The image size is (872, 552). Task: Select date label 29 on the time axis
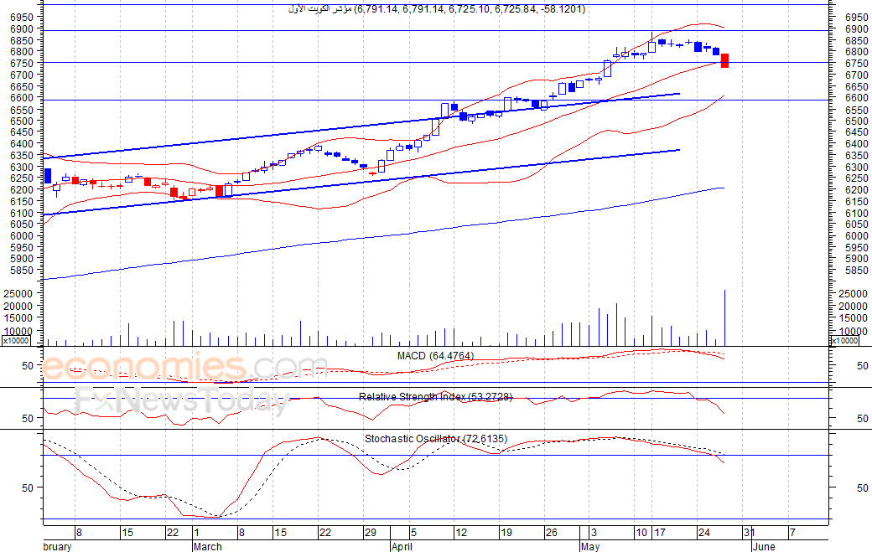(x=371, y=533)
